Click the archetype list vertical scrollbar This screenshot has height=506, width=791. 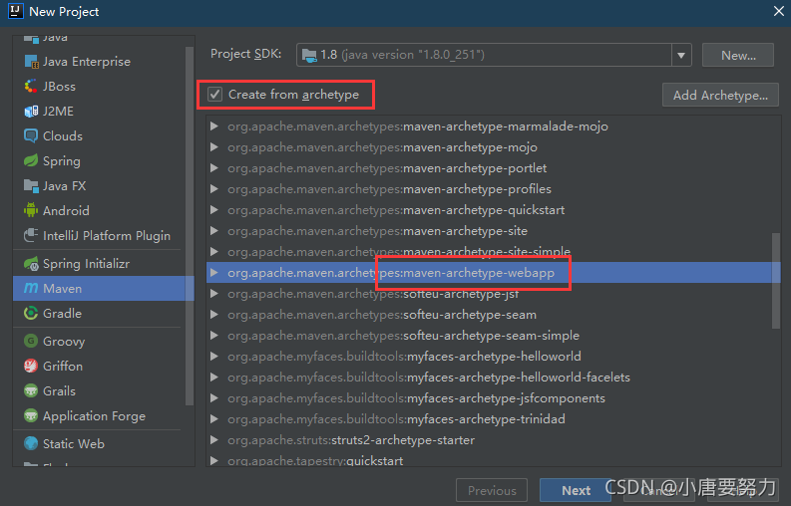(776, 281)
